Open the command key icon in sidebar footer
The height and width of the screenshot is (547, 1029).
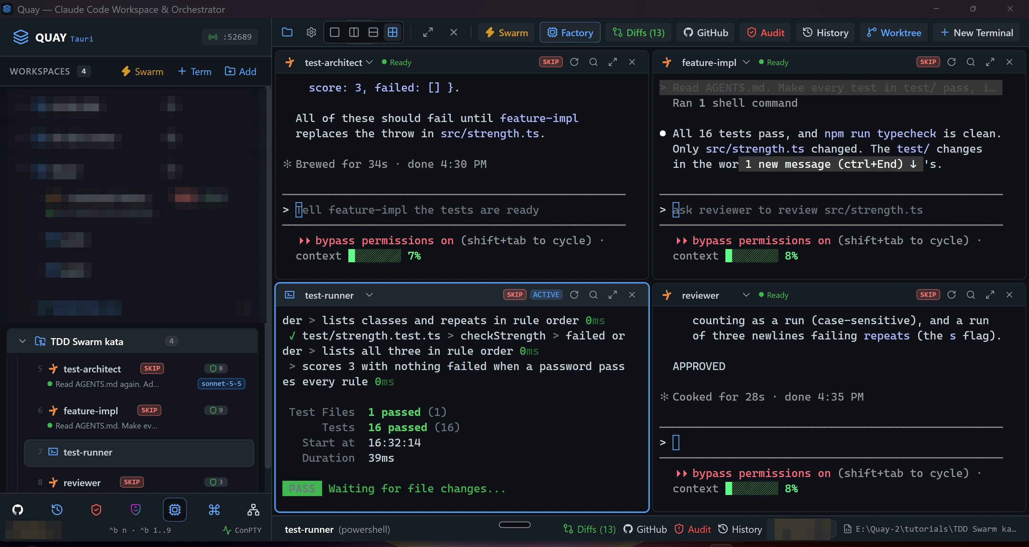click(x=214, y=509)
